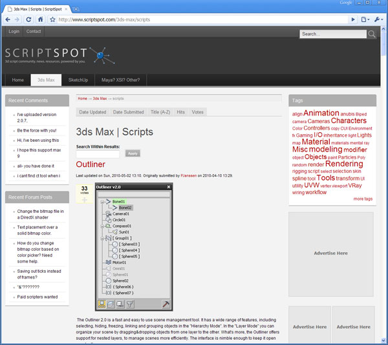Click the large Advertise Here banner
This screenshot has width=388, height=345.
point(331,254)
